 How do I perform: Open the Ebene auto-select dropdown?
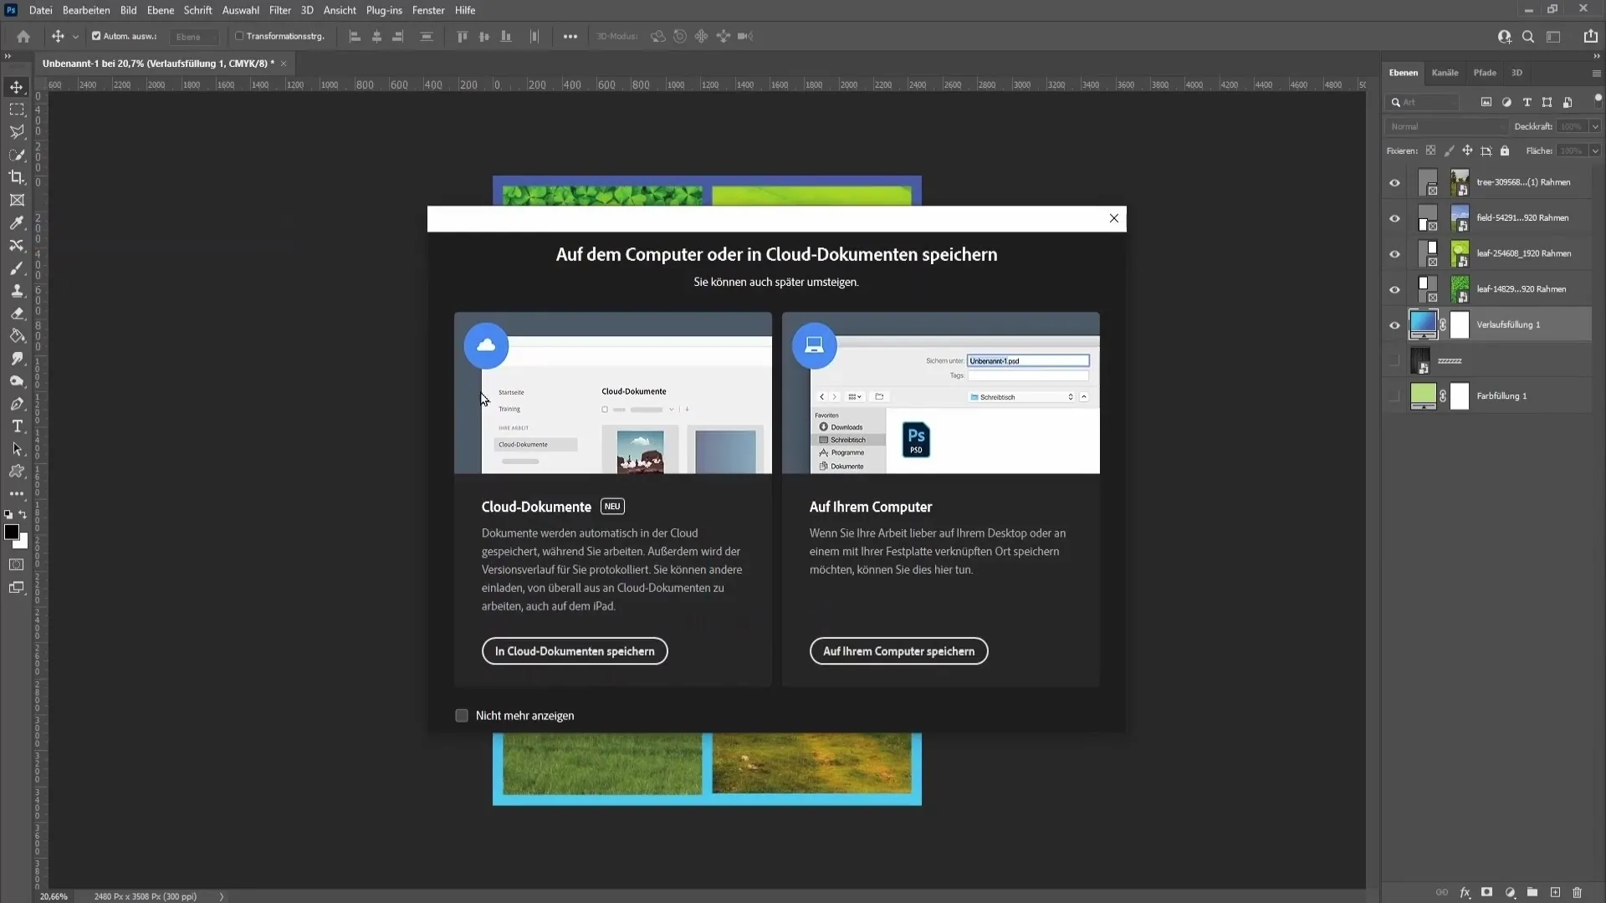(195, 37)
